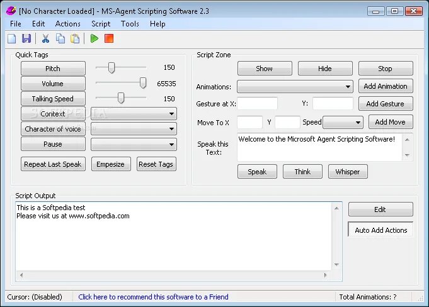
Task: Expand the Context dropdown list
Action: [134, 114]
